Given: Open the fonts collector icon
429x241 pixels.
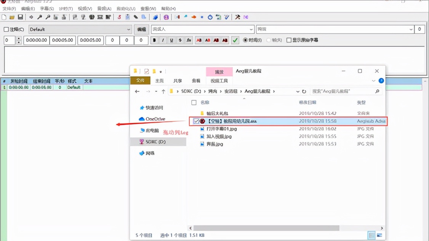Looking at the screenshot, I should [x=144, y=17].
